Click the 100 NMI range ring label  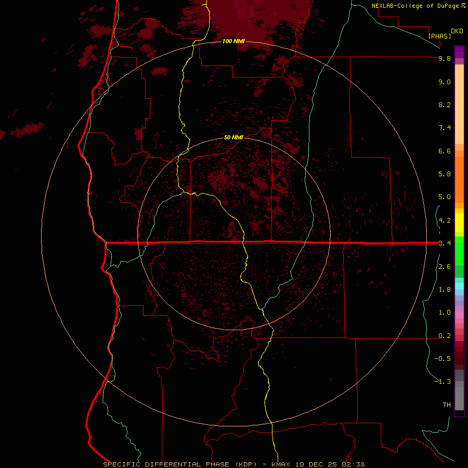[x=233, y=41]
